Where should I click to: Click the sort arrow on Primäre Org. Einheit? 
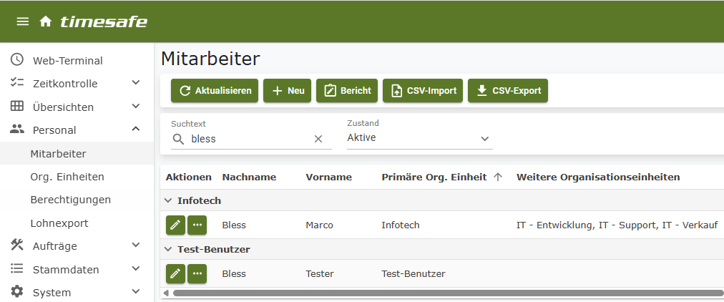point(499,177)
